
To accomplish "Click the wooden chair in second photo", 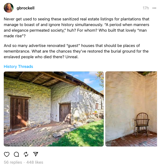I will (x=142, y=123).
